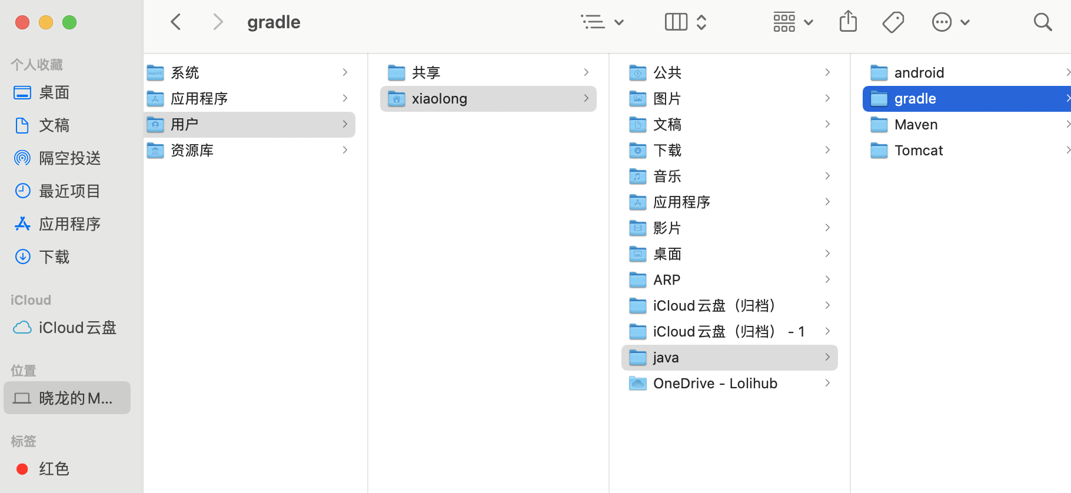Expand the java folder chevron
Image resolution: width=1071 pixels, height=493 pixels.
[827, 357]
